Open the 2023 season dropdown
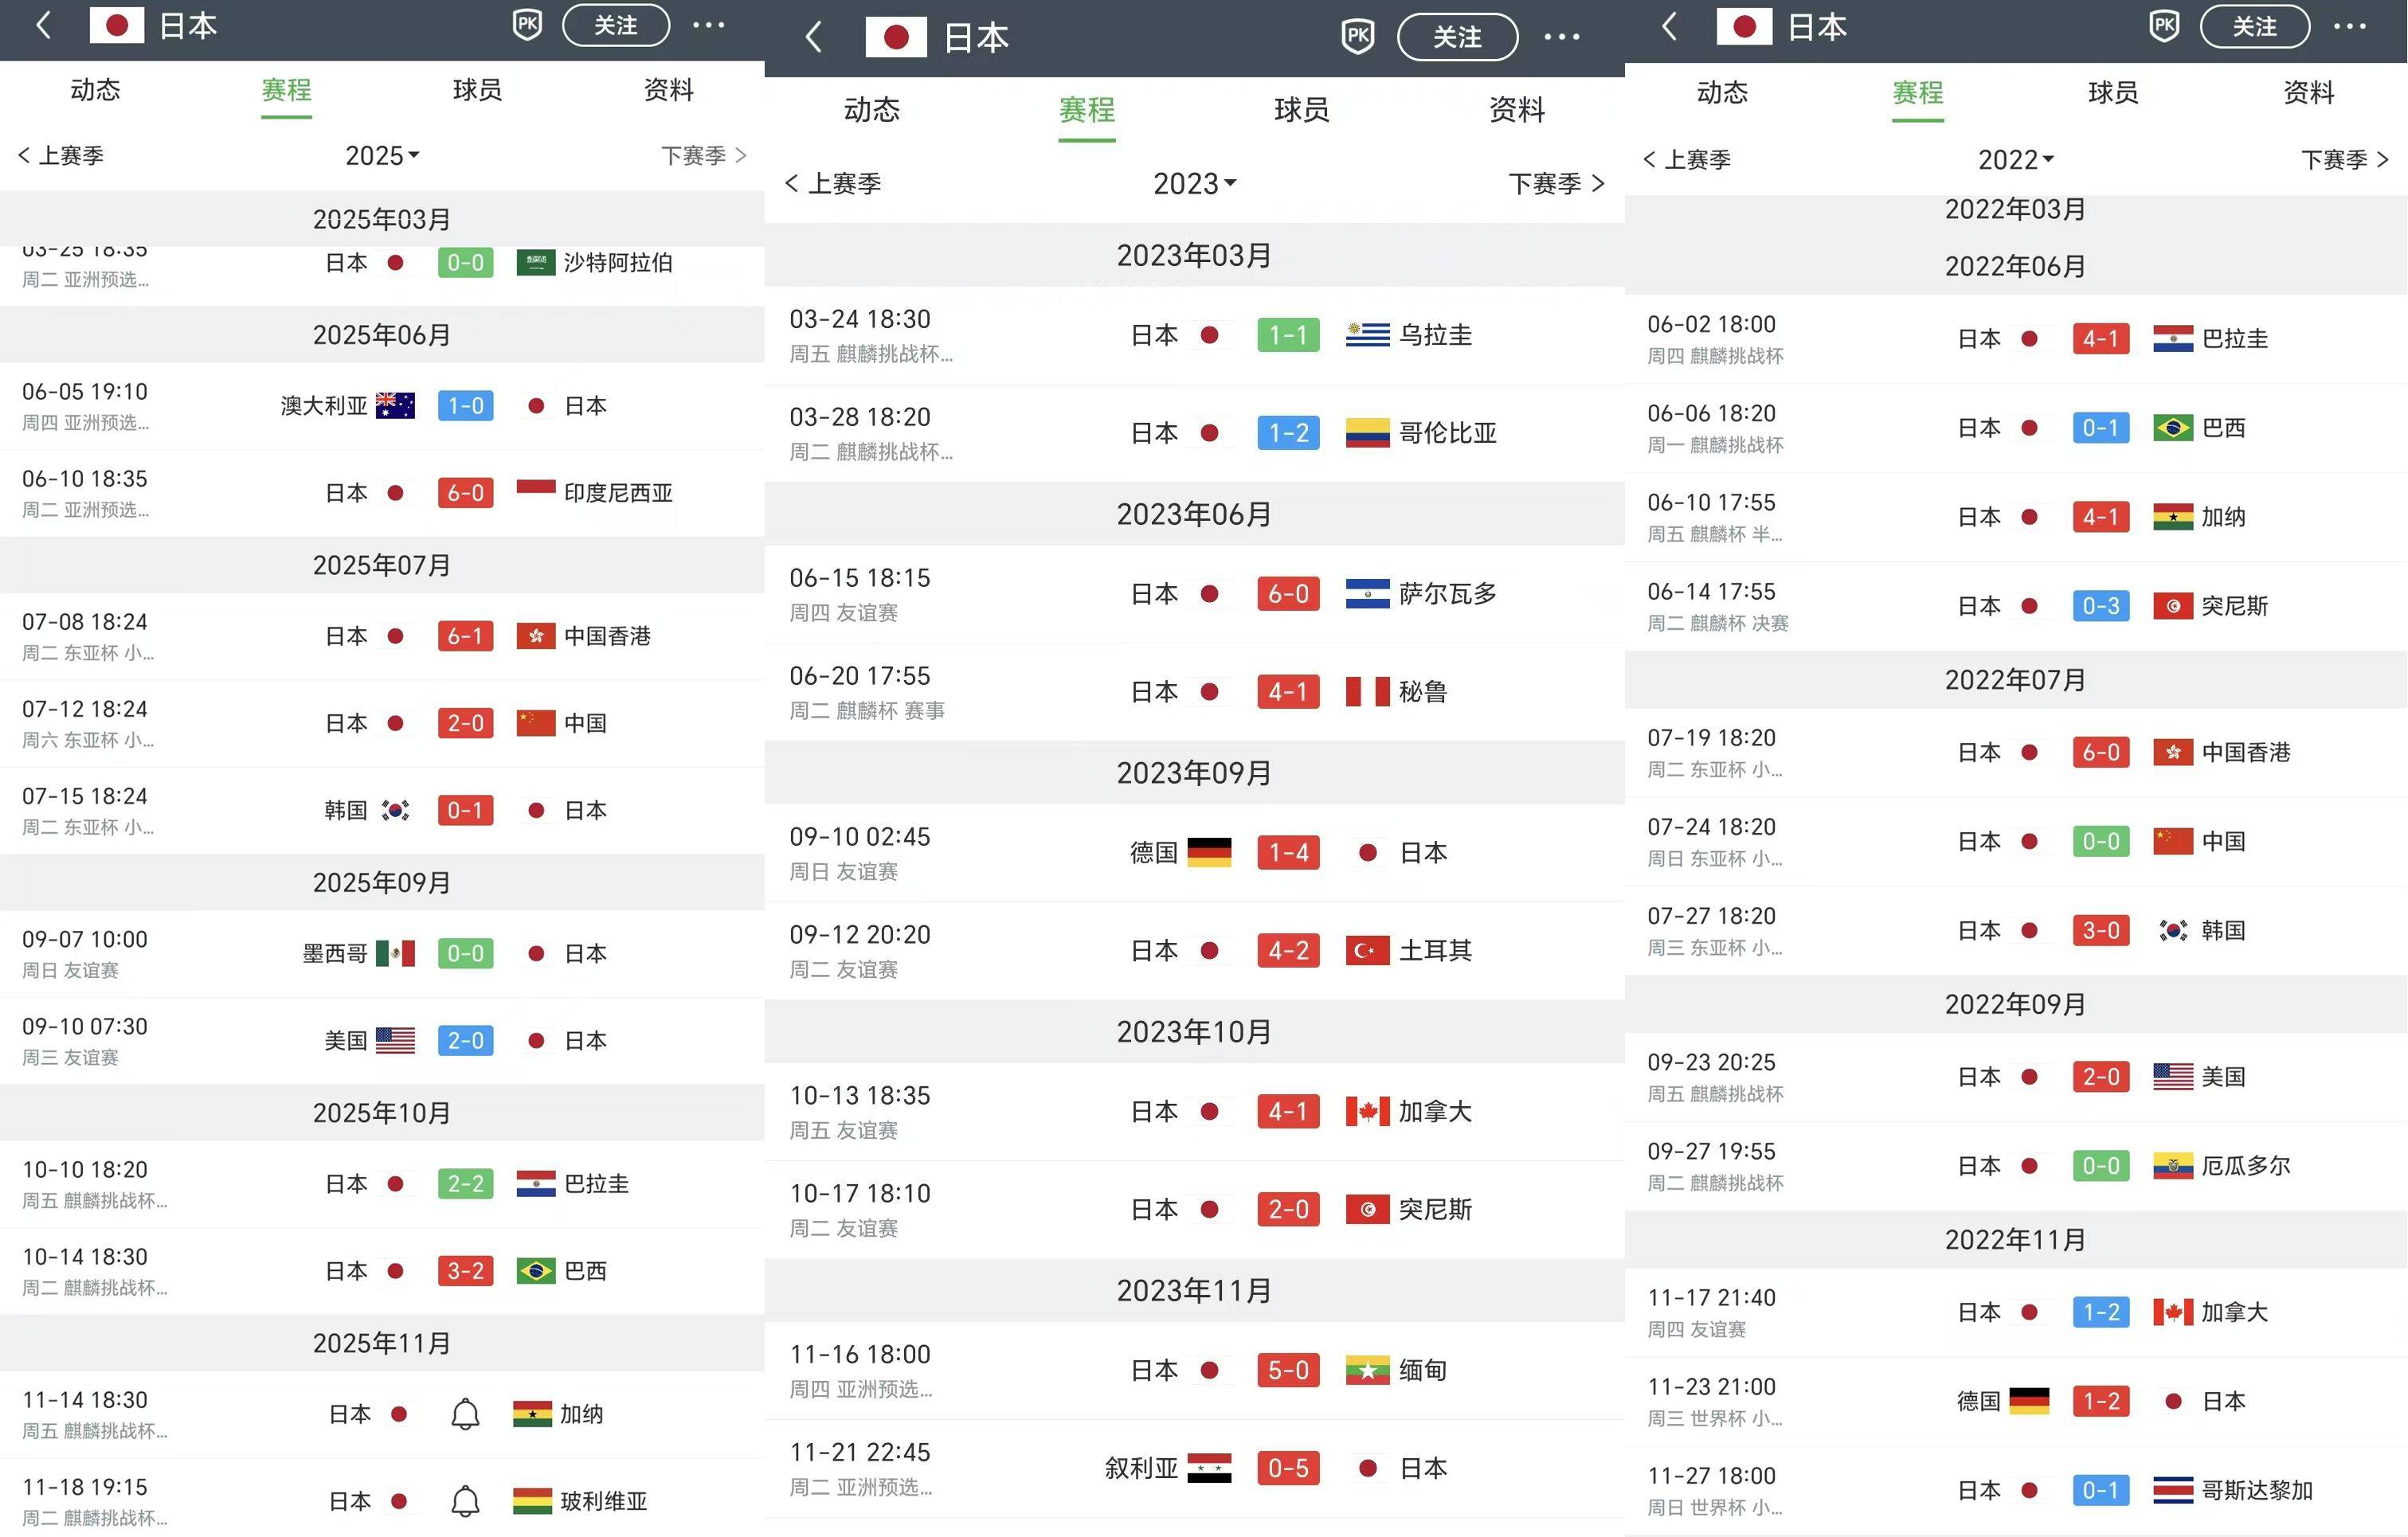The width and height of the screenshot is (2408, 1537). [1194, 184]
